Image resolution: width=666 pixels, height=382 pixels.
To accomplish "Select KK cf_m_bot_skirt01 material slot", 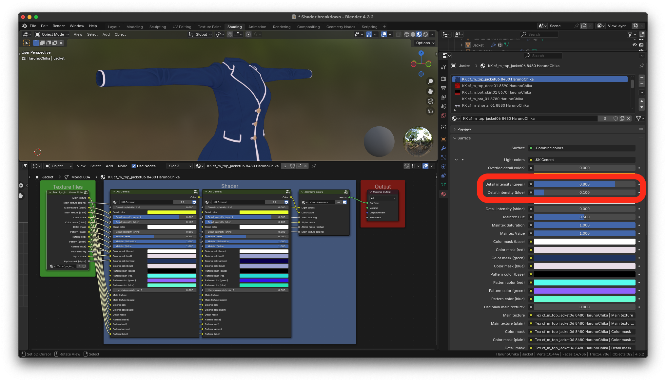I will [496, 92].
